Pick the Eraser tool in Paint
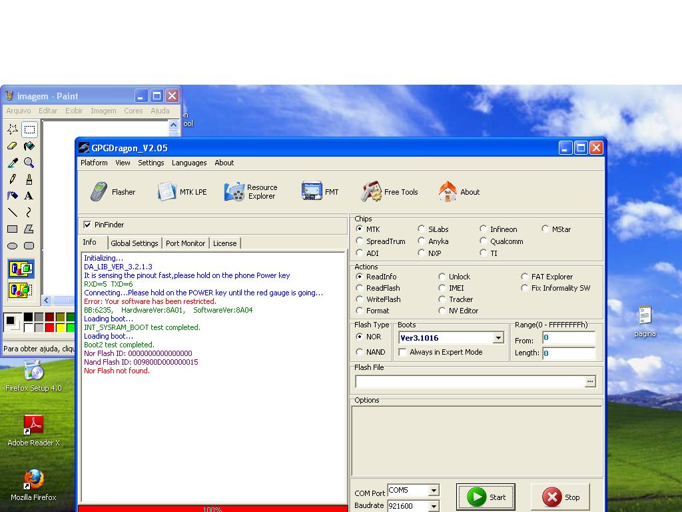 13,146
